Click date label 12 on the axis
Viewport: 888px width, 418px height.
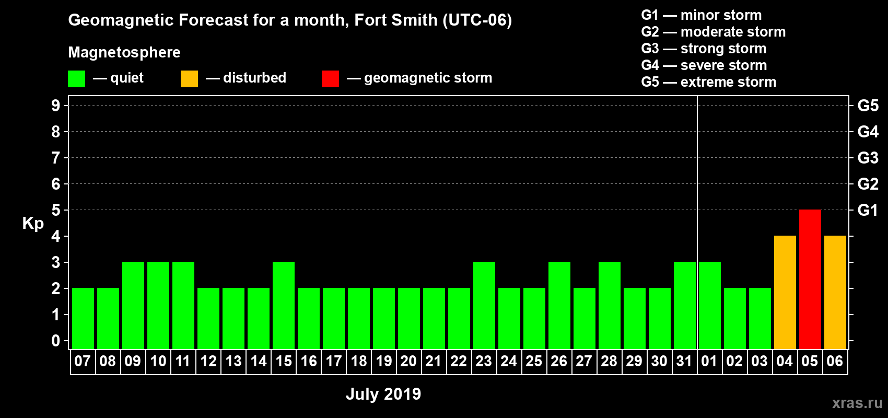[208, 362]
